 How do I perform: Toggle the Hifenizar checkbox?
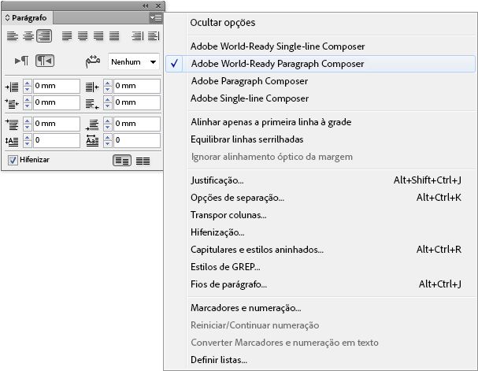point(13,160)
